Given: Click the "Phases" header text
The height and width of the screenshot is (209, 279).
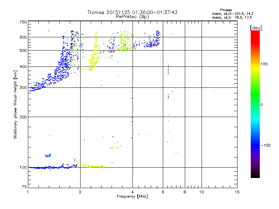Looking at the screenshot, I should pyautogui.click(x=226, y=10).
